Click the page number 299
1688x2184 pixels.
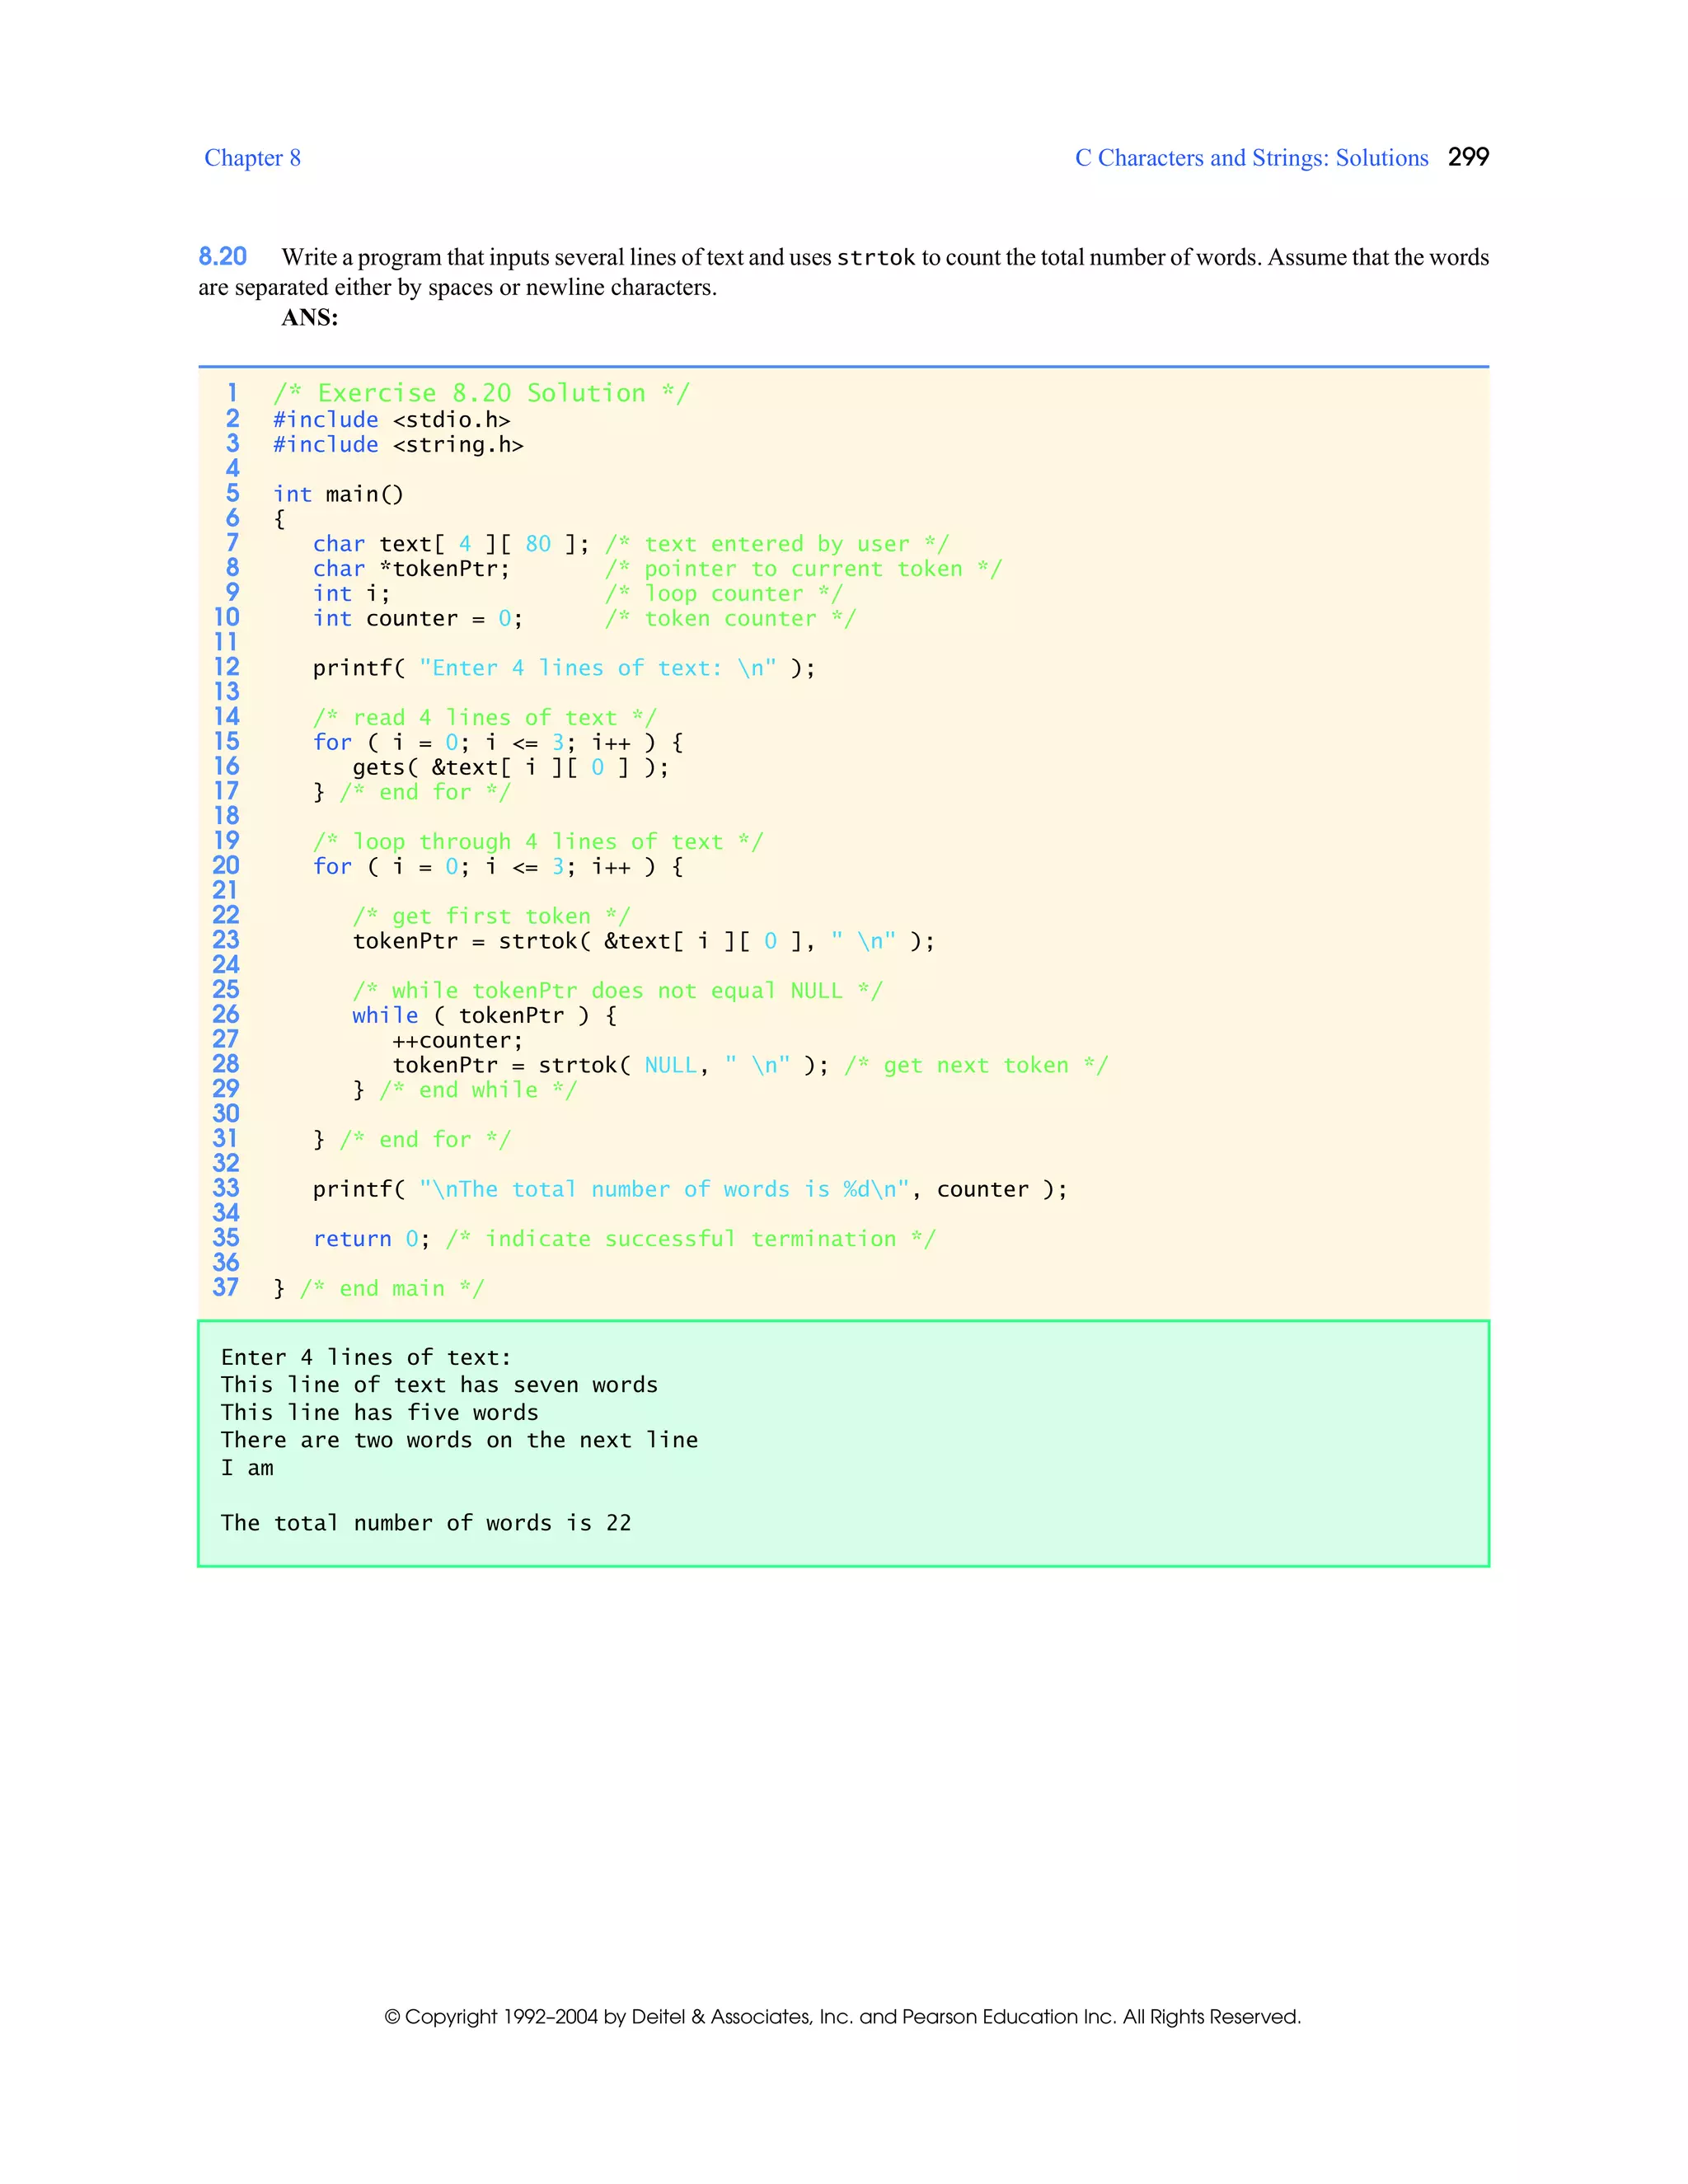click(x=1467, y=157)
